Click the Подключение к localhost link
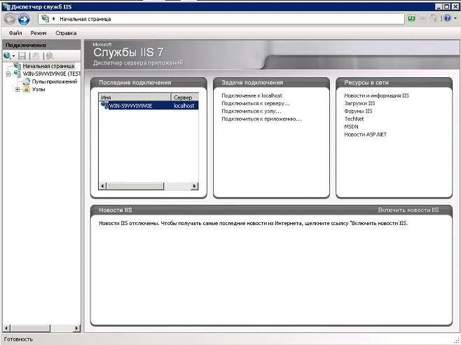 (252, 95)
